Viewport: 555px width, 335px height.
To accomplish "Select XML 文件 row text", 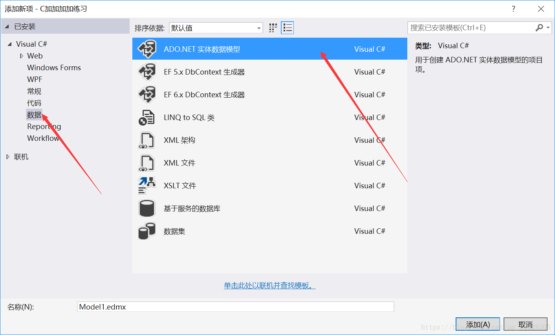I will [180, 163].
